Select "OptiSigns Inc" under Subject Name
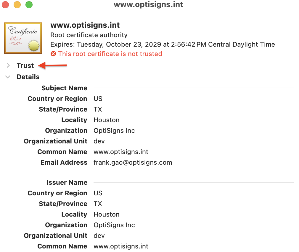The image size is (299, 252). click(114, 131)
